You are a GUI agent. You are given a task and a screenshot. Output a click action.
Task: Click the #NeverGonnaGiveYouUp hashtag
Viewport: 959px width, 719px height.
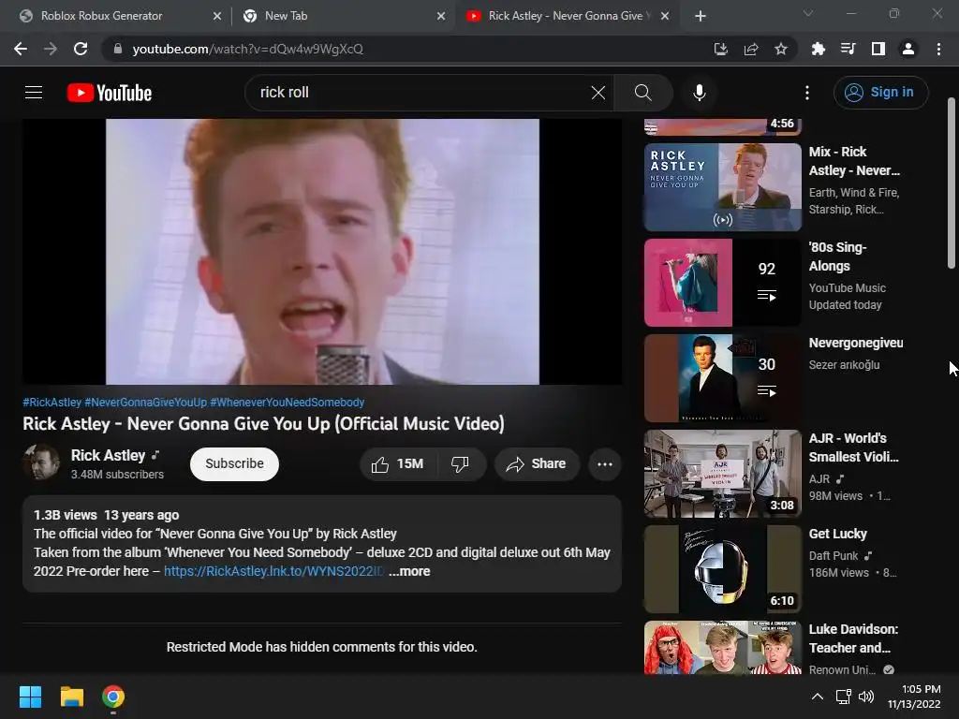(x=145, y=403)
